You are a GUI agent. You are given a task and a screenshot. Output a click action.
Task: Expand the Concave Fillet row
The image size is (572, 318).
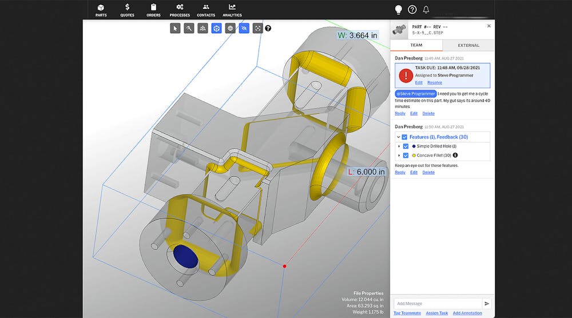point(399,156)
